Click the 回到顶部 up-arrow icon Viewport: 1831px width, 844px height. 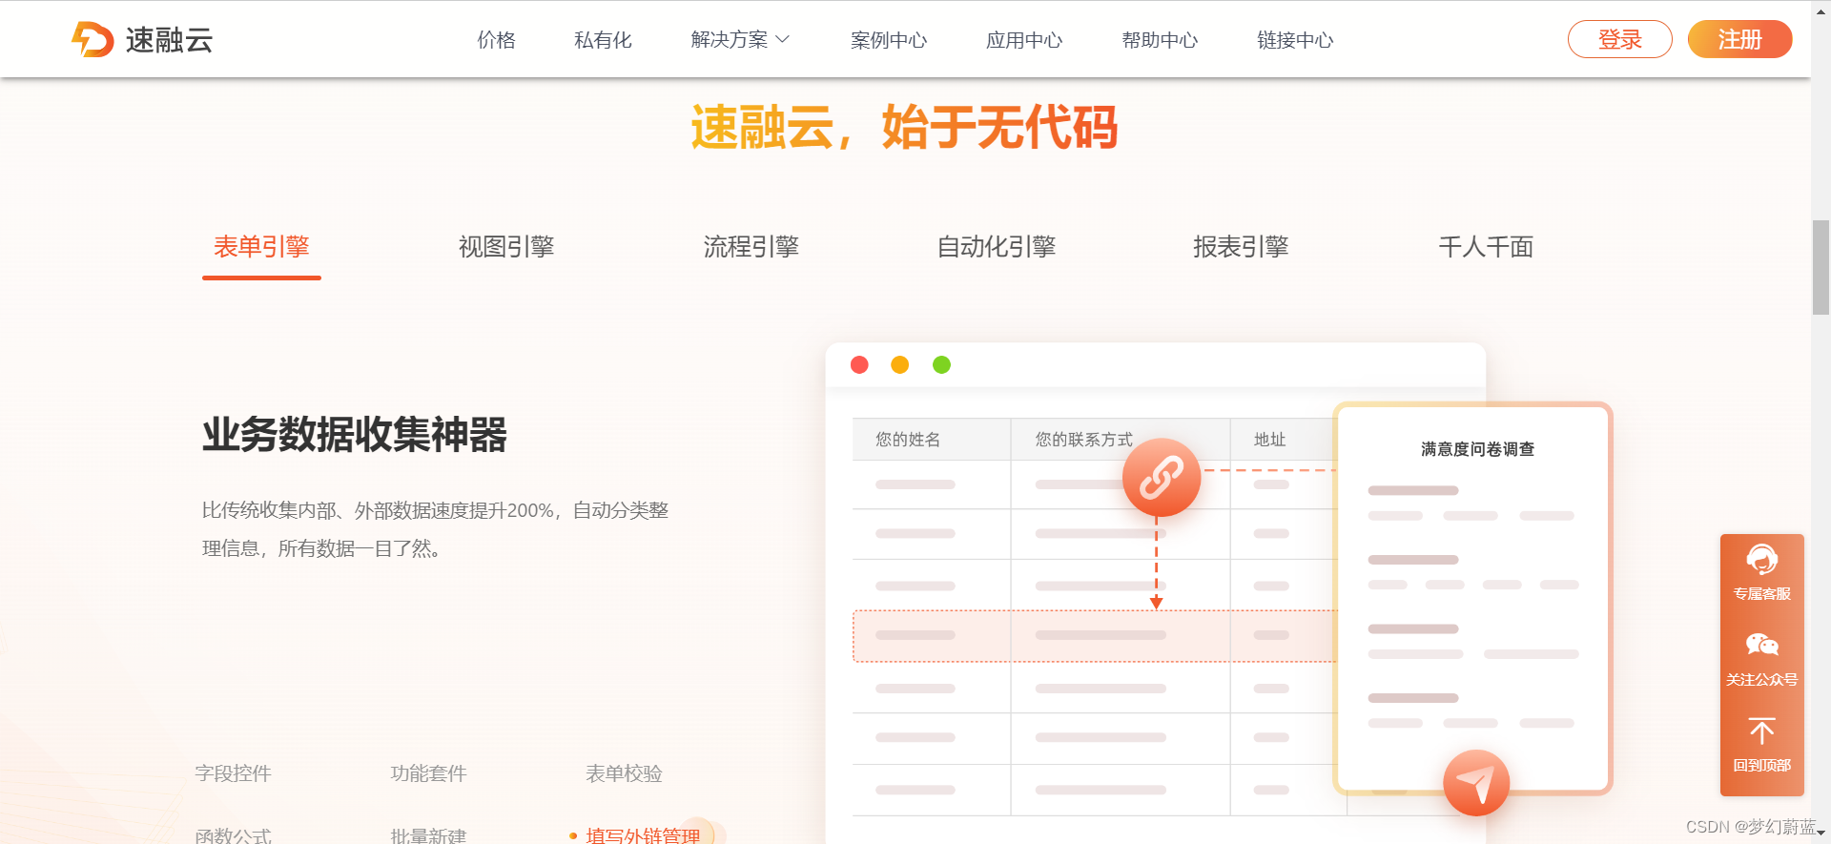coord(1761,731)
